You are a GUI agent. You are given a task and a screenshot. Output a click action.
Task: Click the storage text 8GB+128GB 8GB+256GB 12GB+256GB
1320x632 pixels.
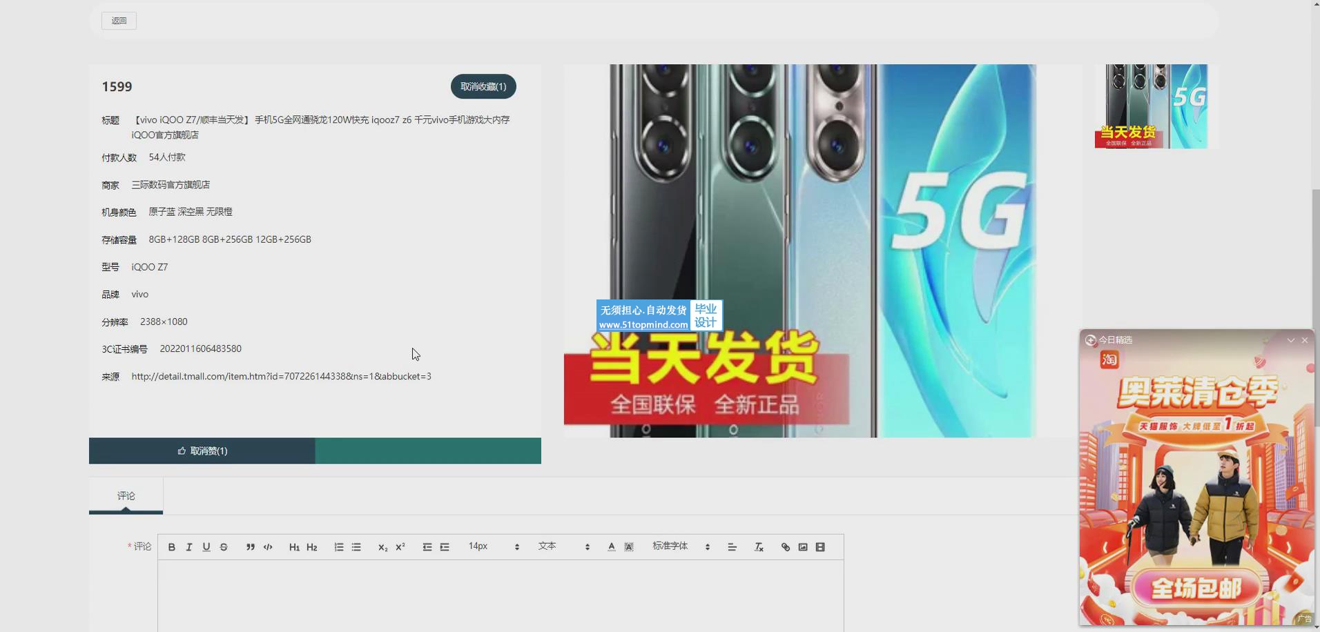(x=230, y=239)
